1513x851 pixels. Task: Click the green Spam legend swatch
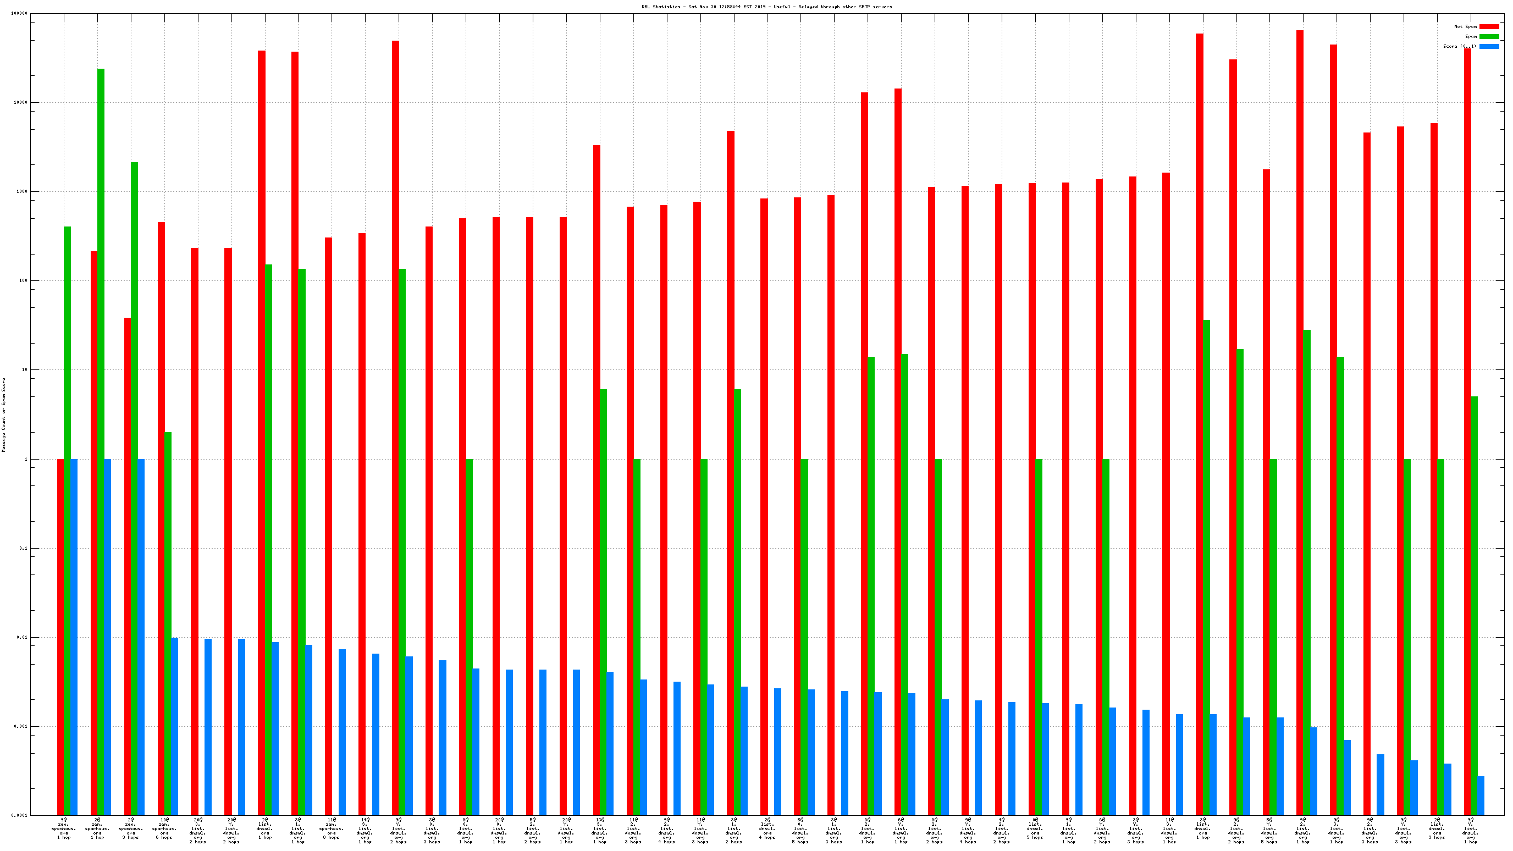1489,36
